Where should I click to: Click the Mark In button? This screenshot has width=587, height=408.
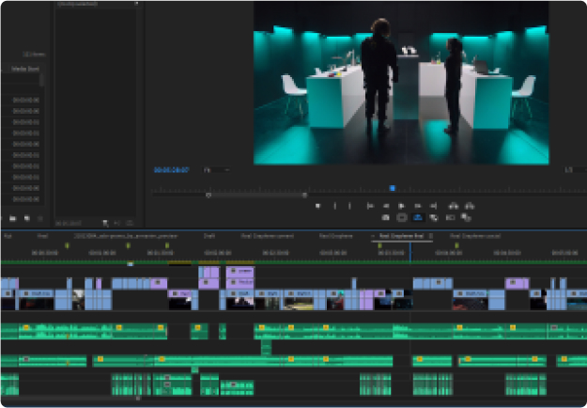pyautogui.click(x=335, y=205)
